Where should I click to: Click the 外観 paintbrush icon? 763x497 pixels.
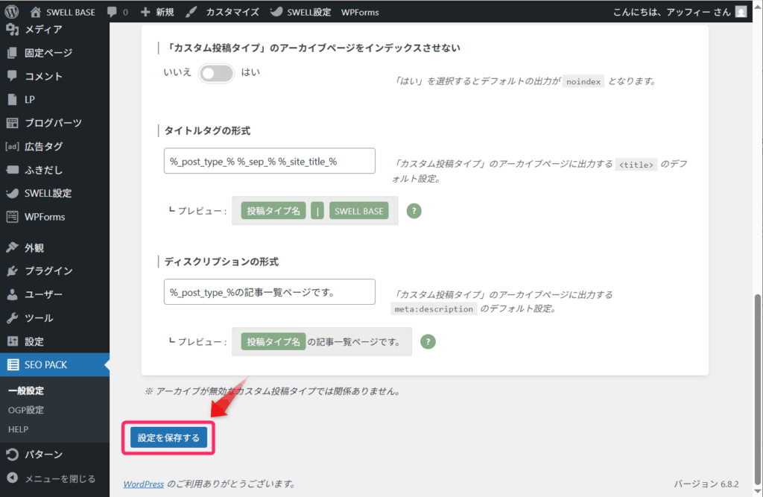(13, 247)
